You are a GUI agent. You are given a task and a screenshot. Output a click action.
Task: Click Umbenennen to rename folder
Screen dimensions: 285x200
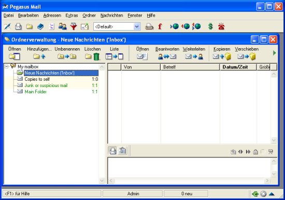pos(67,53)
